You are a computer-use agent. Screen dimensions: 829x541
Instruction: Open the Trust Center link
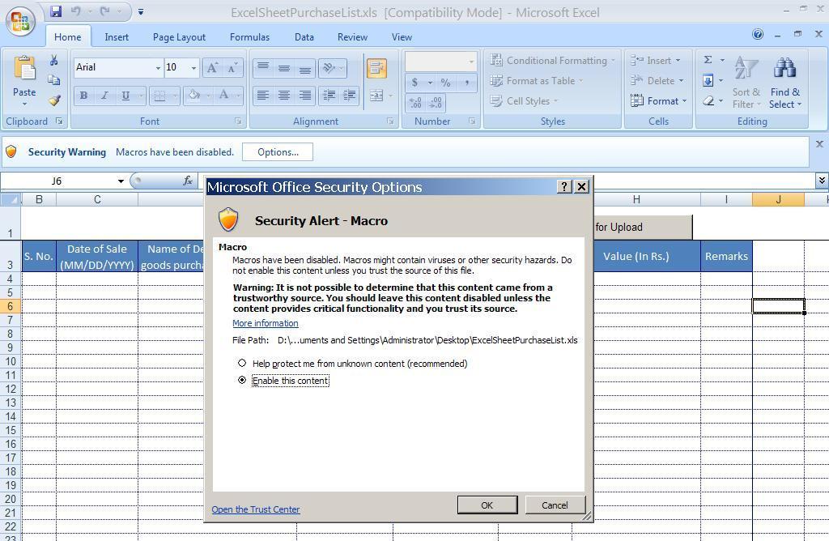click(x=256, y=509)
